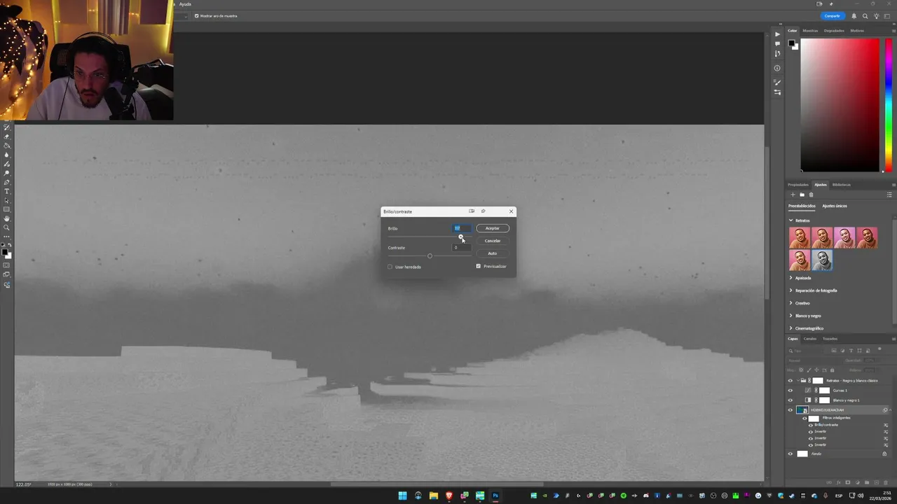897x504 pixels.
Task: Open the info panel icon in collapsed strip
Action: [777, 68]
